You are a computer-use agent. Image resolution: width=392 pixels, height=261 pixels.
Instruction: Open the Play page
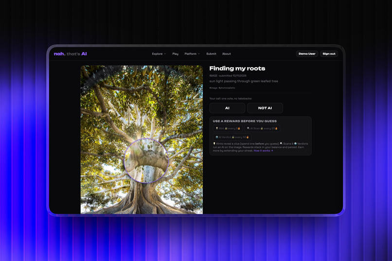click(x=175, y=53)
